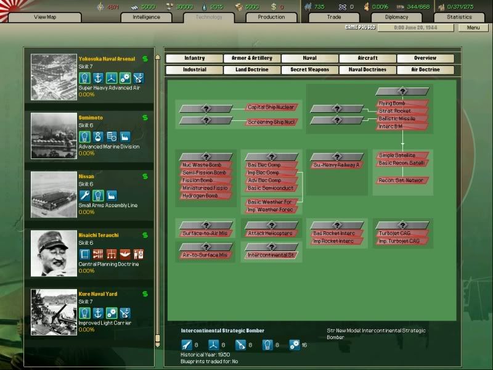Open the Diplomacy screen tab
Image resolution: width=493 pixels, height=370 pixels.
(397, 17)
